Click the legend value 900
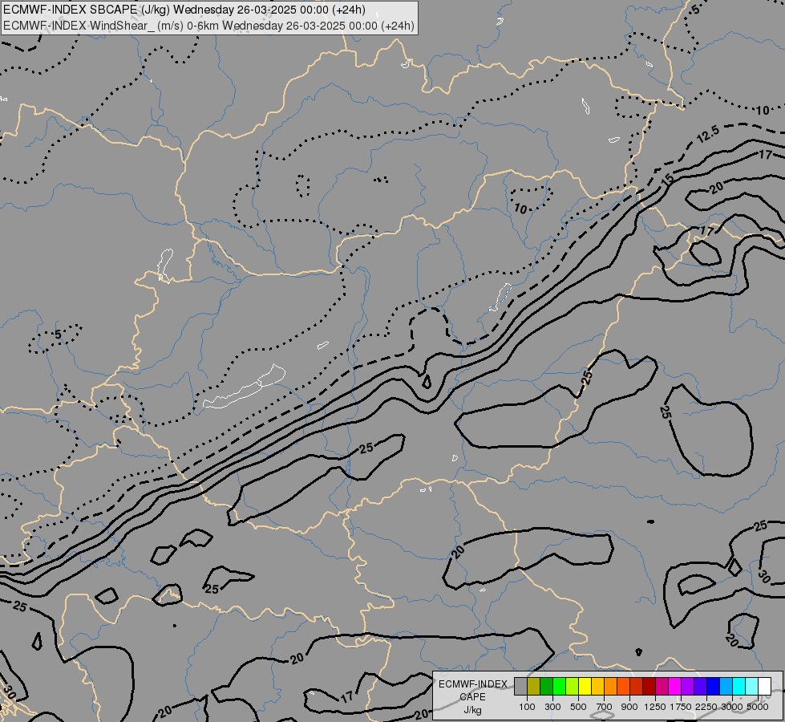This screenshot has width=785, height=722. pos(629,707)
